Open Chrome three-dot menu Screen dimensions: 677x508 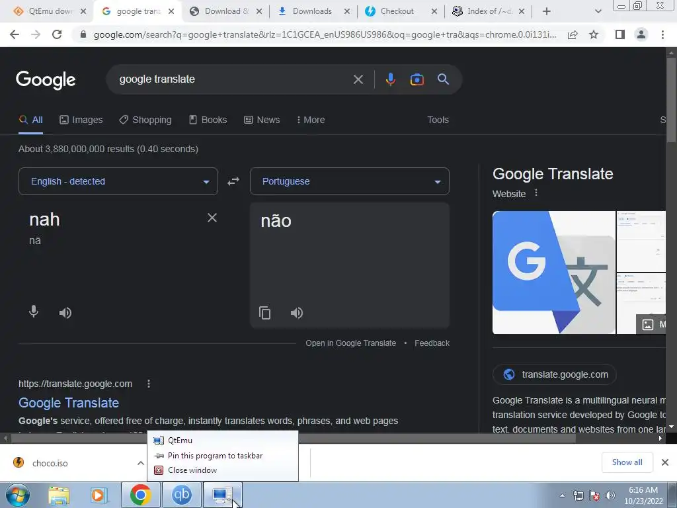(662, 34)
